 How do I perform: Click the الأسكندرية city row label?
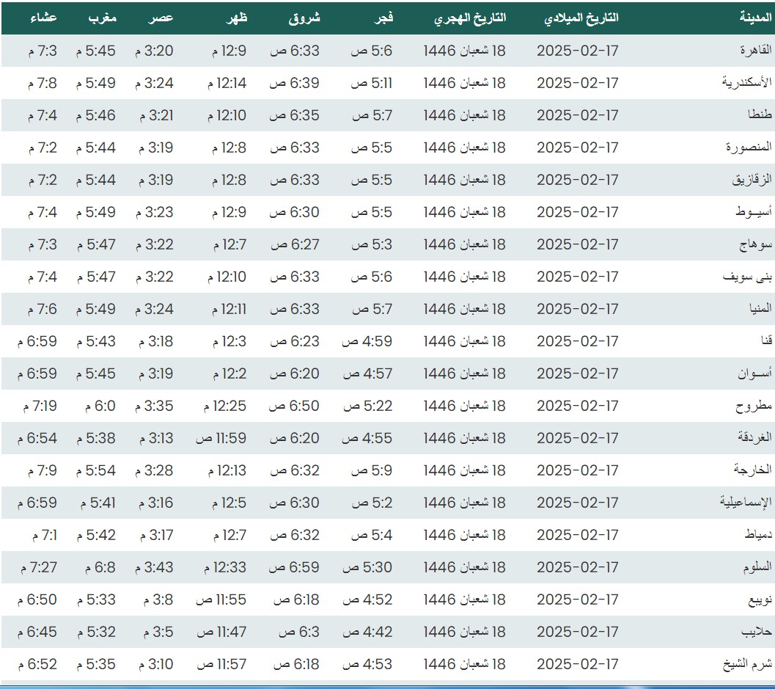coord(747,83)
